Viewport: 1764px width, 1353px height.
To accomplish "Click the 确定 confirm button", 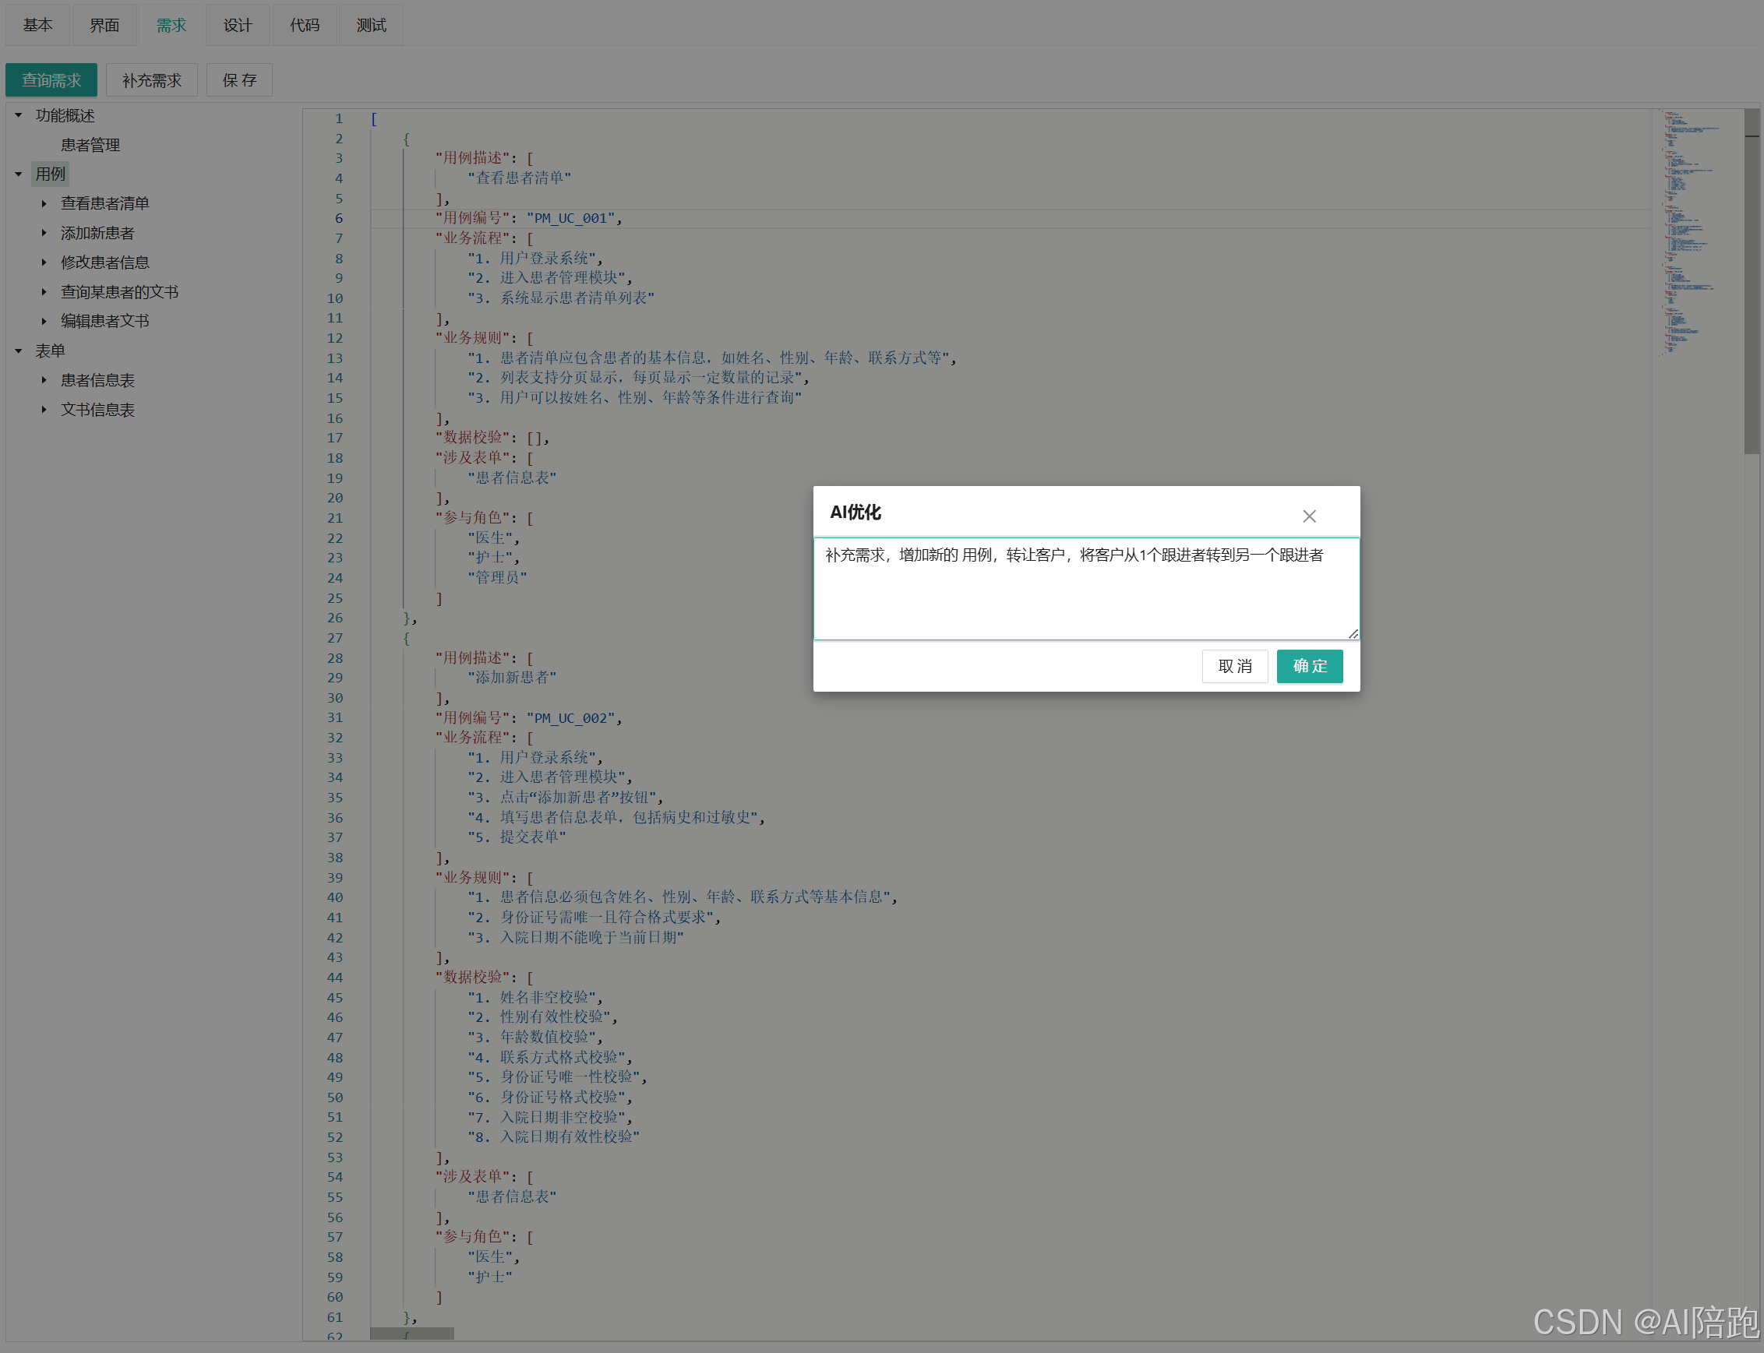I will 1309,666.
